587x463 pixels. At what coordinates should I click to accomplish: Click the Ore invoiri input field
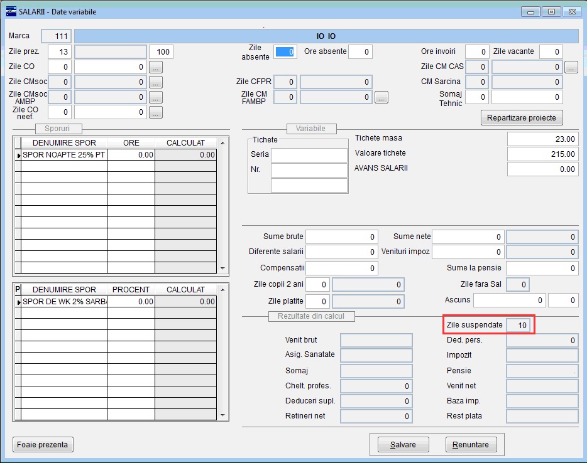pos(477,51)
